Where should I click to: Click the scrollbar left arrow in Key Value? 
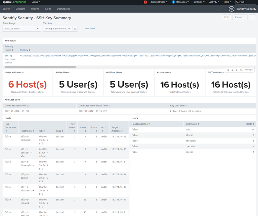click(x=4, y=67)
